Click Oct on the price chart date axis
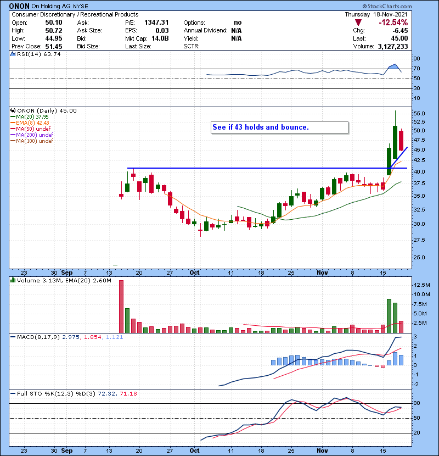This screenshot has height=456, width=439. 194,273
